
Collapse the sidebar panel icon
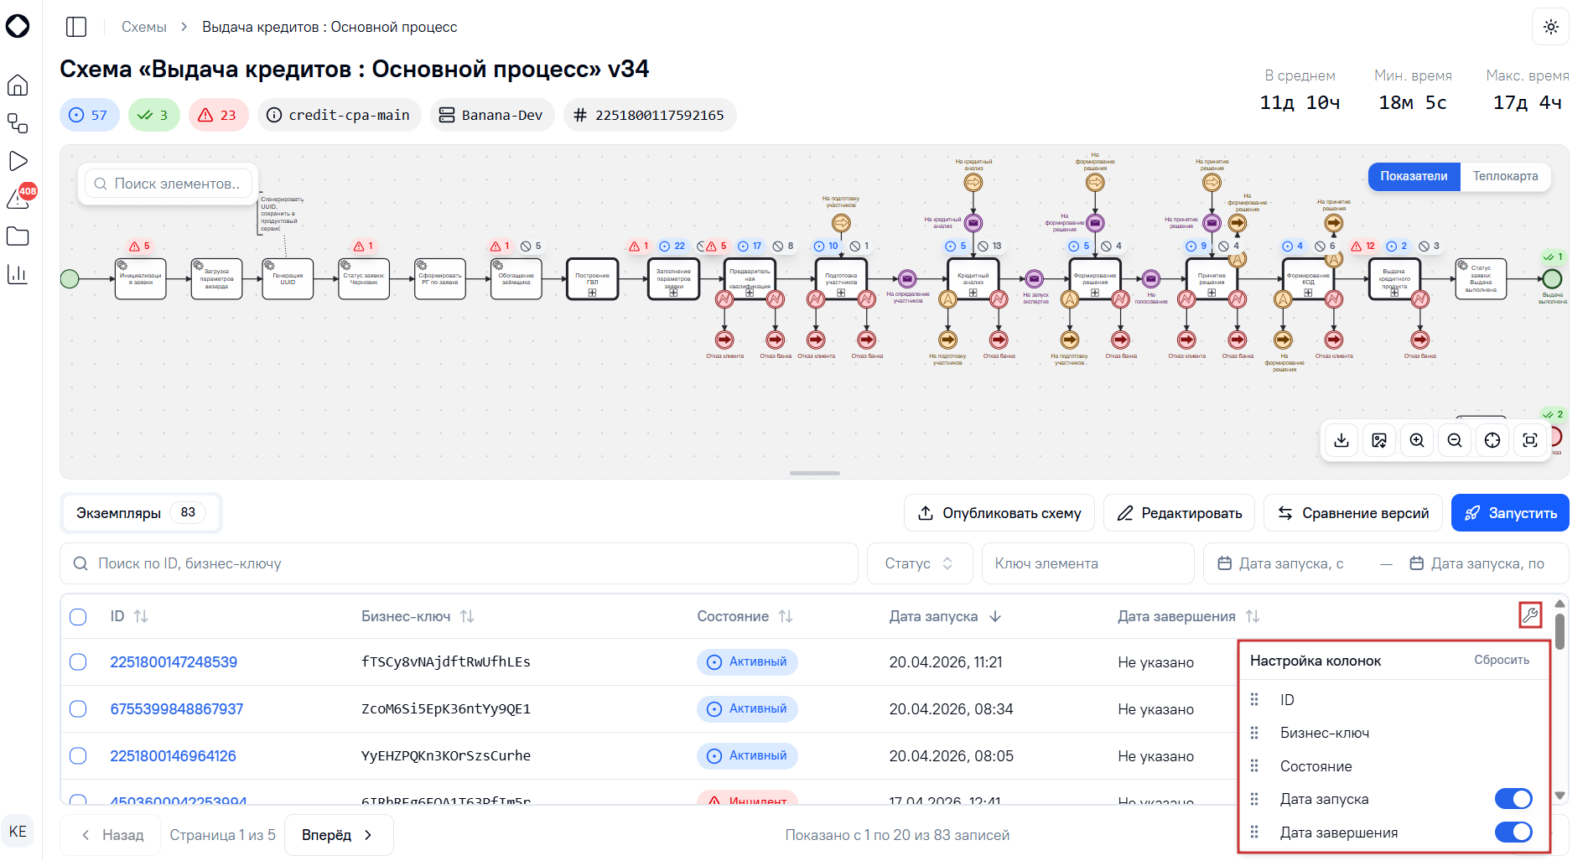(x=76, y=27)
